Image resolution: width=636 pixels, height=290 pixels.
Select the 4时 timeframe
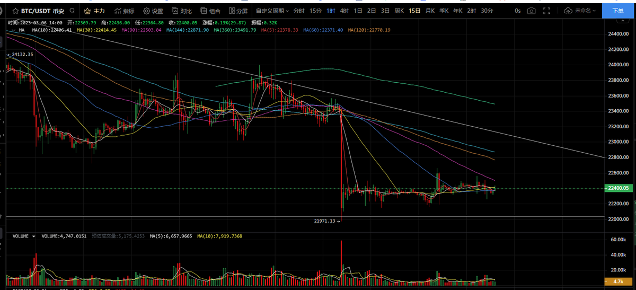pos(344,11)
